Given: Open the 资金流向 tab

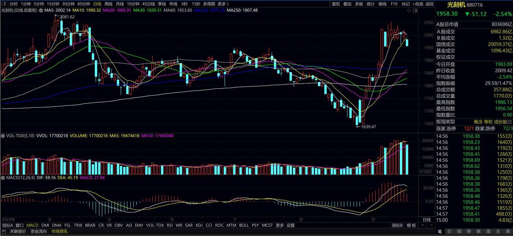Looking at the screenshot, I should (x=38, y=231).
